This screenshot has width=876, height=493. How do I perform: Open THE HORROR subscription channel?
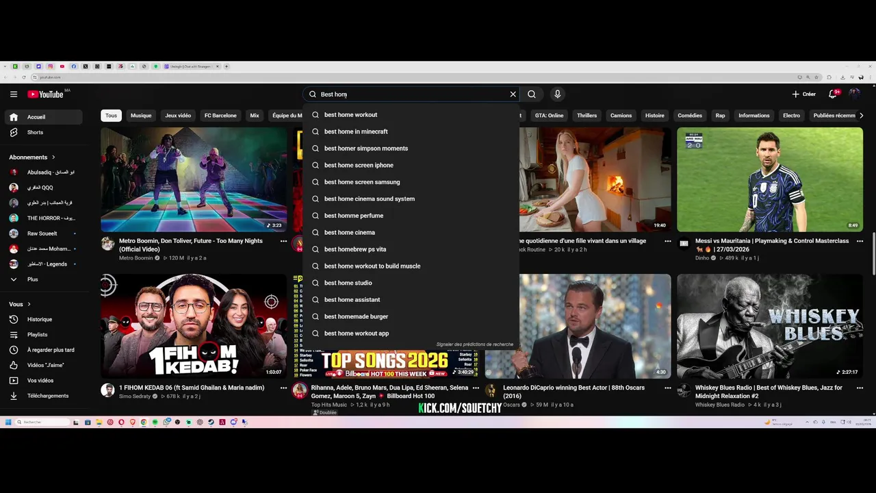point(44,218)
